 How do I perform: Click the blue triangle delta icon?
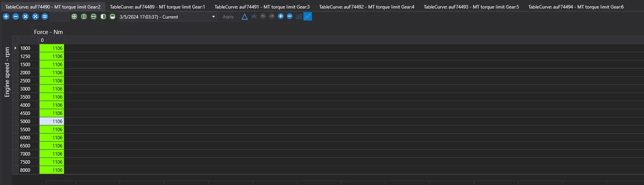[245, 17]
